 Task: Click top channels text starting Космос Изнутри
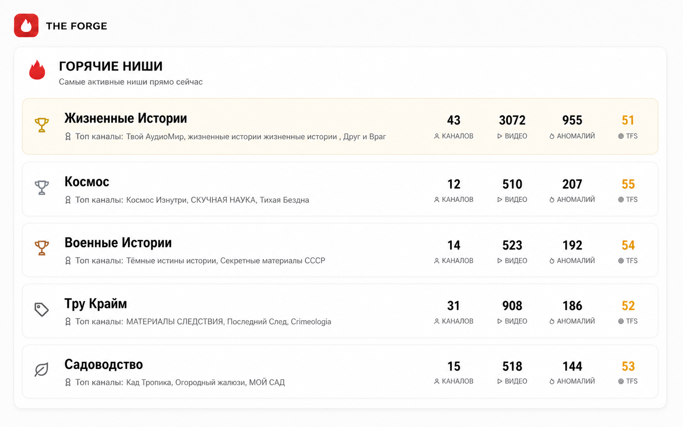point(217,200)
